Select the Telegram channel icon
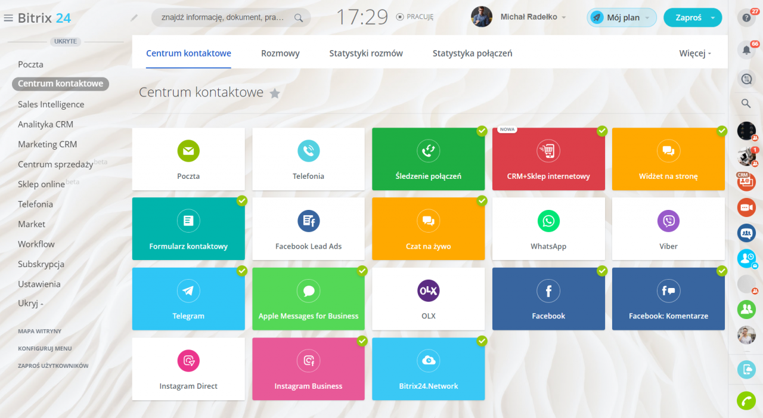Viewport: 763px width, 418px height. click(188, 291)
